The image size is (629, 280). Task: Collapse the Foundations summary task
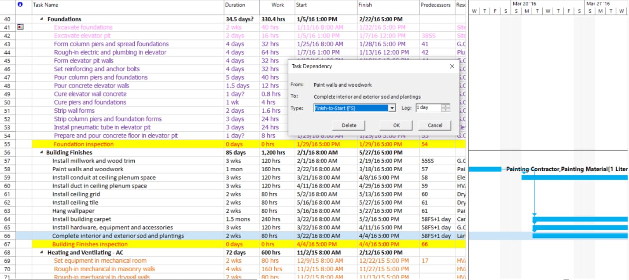click(x=41, y=19)
